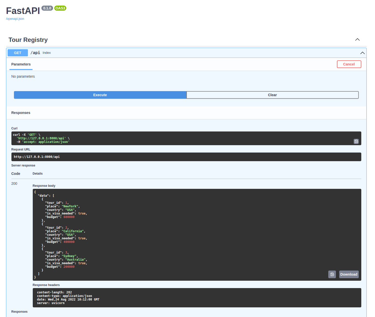The width and height of the screenshot is (375, 317).
Task: Select the Parameters tab
Action: tap(21, 64)
